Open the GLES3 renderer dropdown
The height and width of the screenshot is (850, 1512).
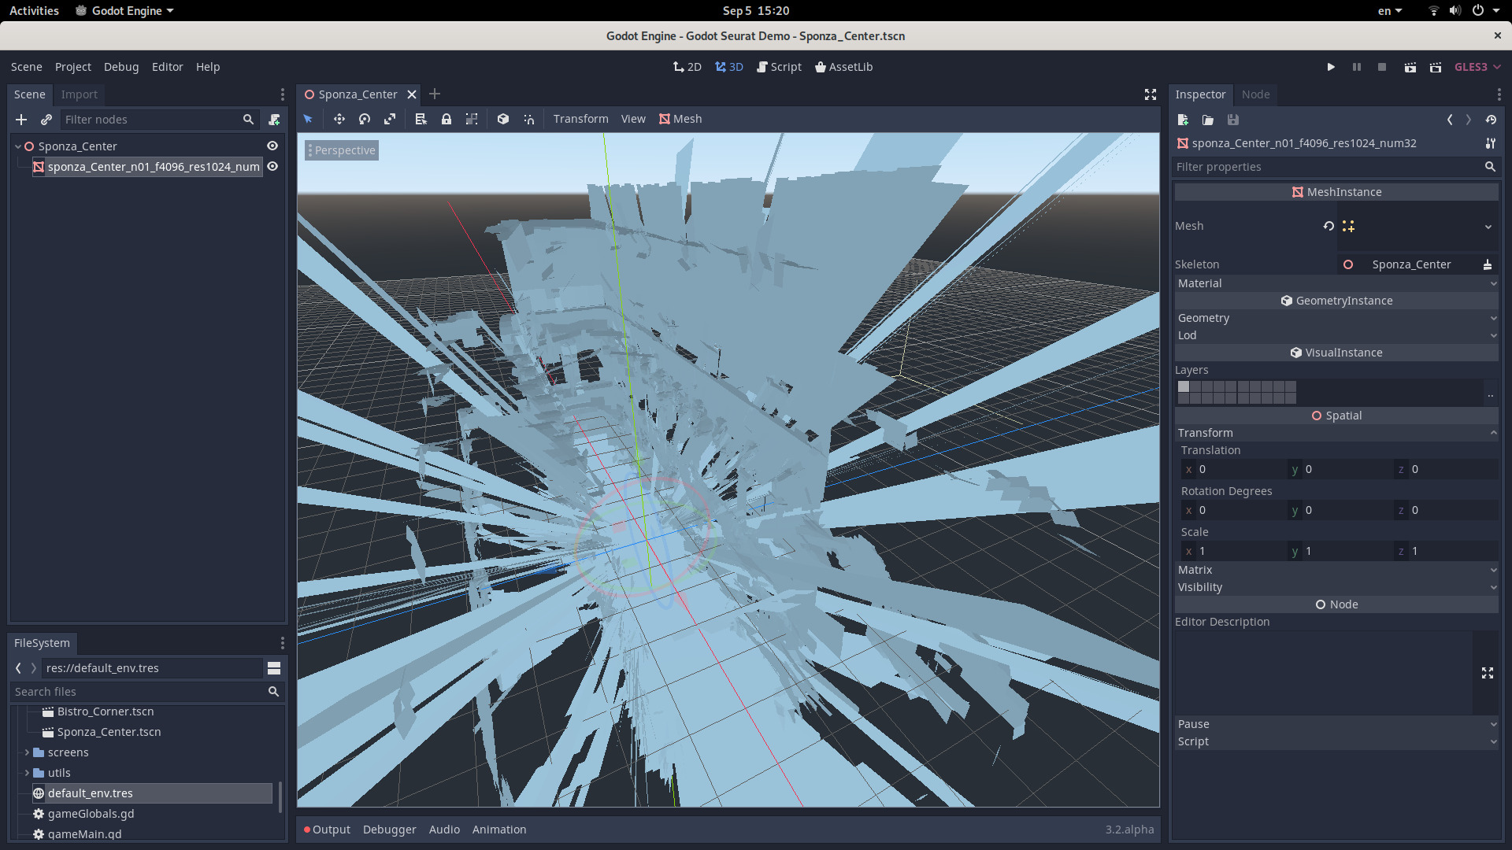coord(1477,67)
